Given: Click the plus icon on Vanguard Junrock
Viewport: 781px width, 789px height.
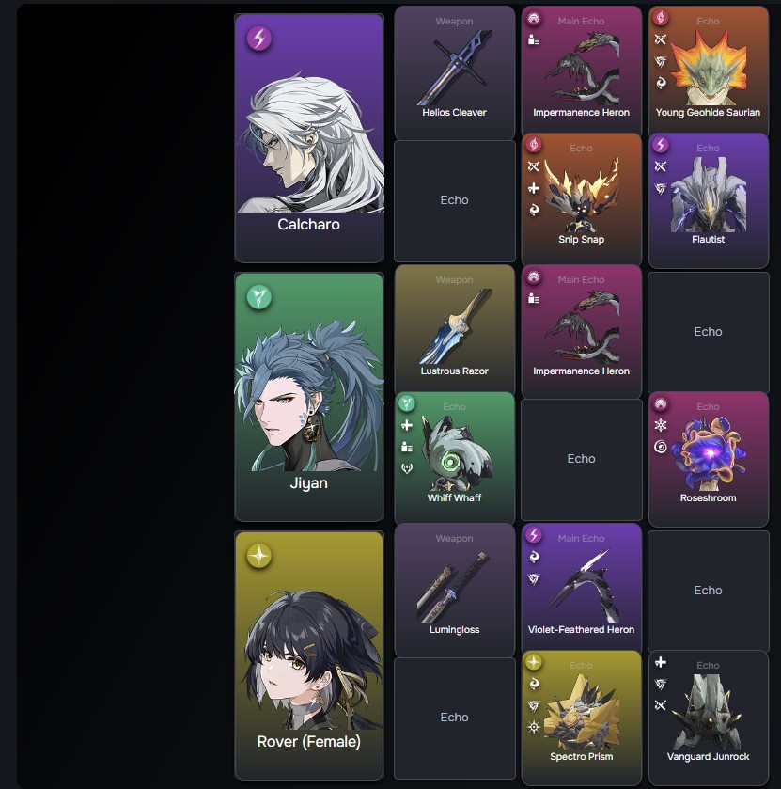Looking at the screenshot, I should pos(661,662).
